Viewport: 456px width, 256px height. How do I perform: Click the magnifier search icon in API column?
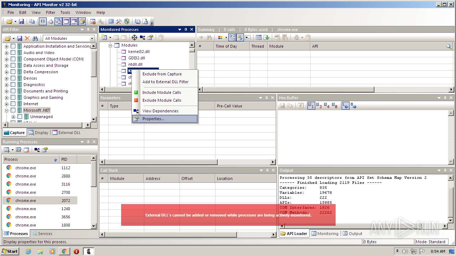(x=449, y=46)
